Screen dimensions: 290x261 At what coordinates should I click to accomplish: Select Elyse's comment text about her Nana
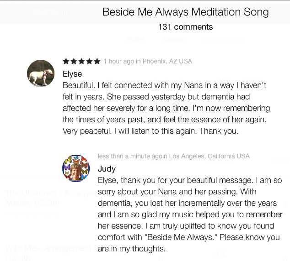[166, 108]
